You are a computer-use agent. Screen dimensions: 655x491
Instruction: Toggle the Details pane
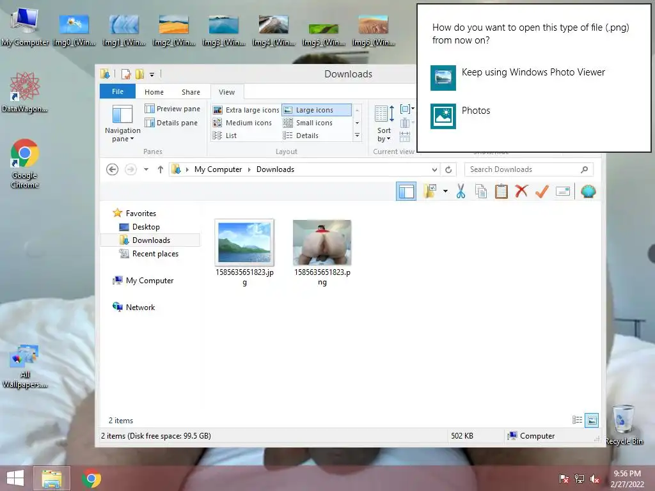tap(171, 123)
